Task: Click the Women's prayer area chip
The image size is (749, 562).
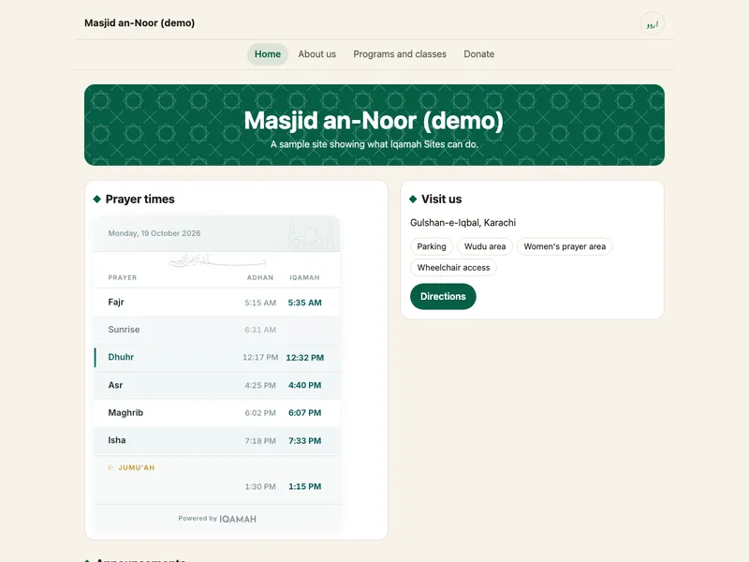Action: coord(565,246)
